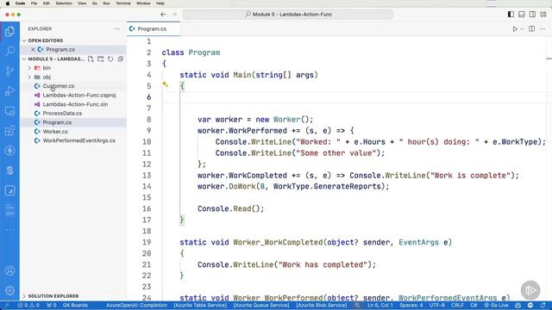
Task: Open the Selection menu
Action: [x=64, y=3]
